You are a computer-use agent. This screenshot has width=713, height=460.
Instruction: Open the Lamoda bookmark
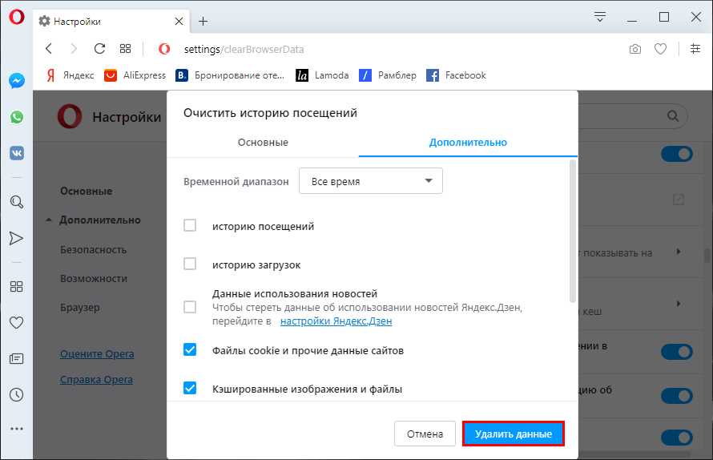coord(322,75)
